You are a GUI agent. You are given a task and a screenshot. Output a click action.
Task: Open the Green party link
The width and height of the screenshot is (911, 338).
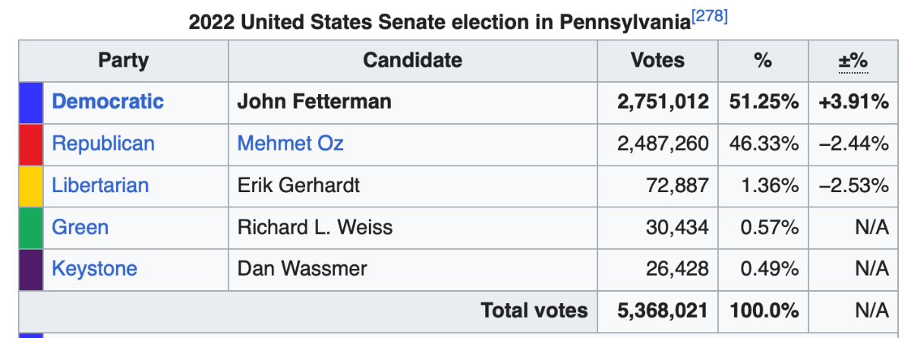[80, 227]
